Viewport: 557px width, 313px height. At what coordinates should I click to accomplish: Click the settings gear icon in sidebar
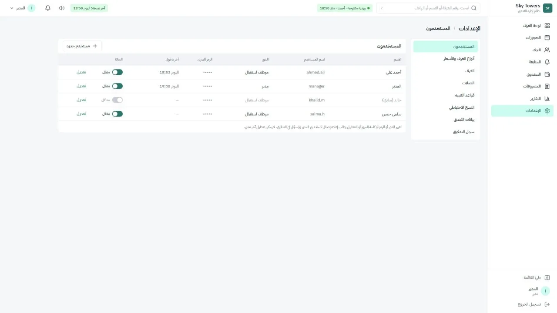coord(547,111)
